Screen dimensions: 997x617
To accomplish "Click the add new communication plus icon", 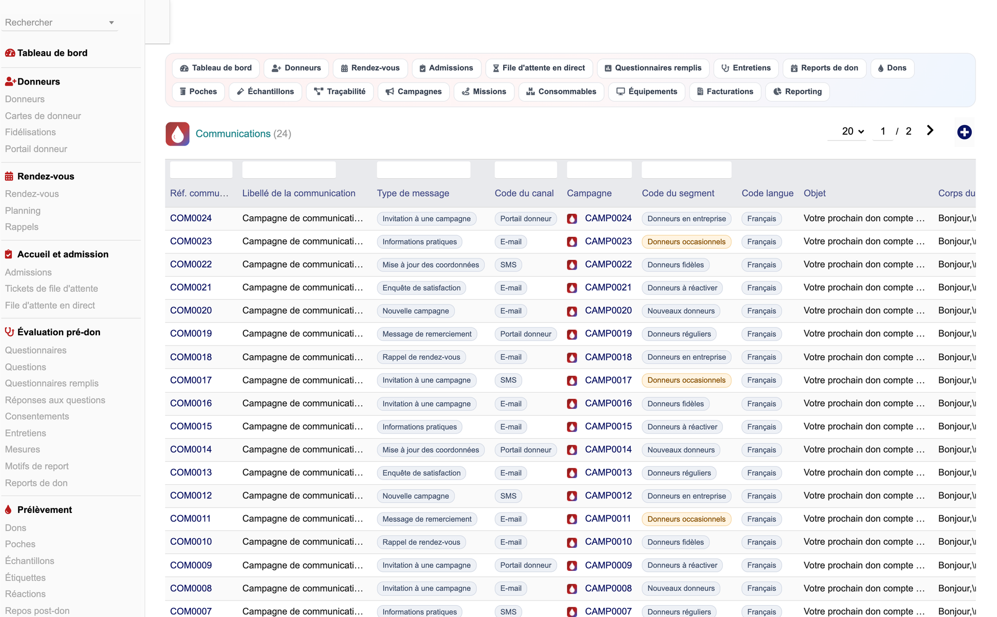I will (x=964, y=132).
